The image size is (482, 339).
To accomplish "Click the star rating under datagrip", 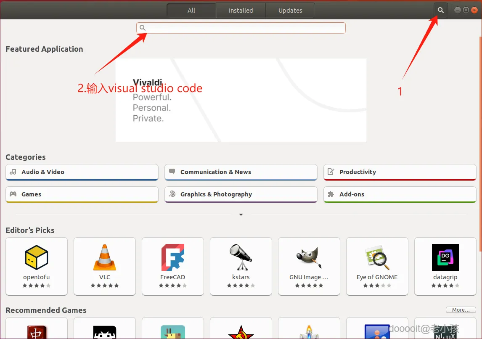I will pyautogui.click(x=445, y=286).
